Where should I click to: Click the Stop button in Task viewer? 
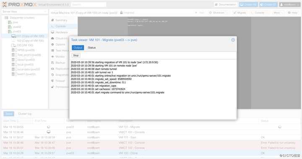pyautogui.click(x=76, y=55)
